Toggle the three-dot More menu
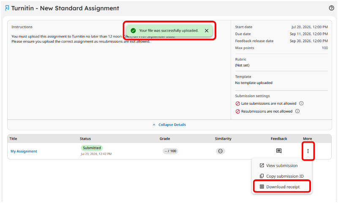The height and width of the screenshot is (203, 338). [x=308, y=151]
